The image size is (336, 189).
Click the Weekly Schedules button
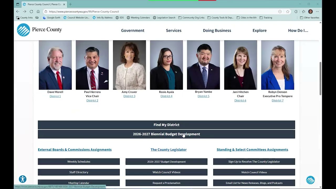pyautogui.click(x=79, y=162)
